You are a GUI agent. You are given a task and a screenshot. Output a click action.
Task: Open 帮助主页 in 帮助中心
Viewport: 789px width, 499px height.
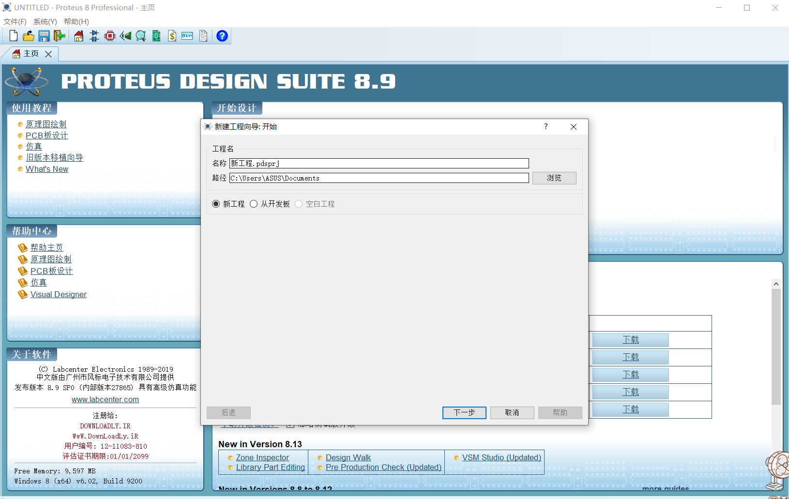(x=46, y=247)
